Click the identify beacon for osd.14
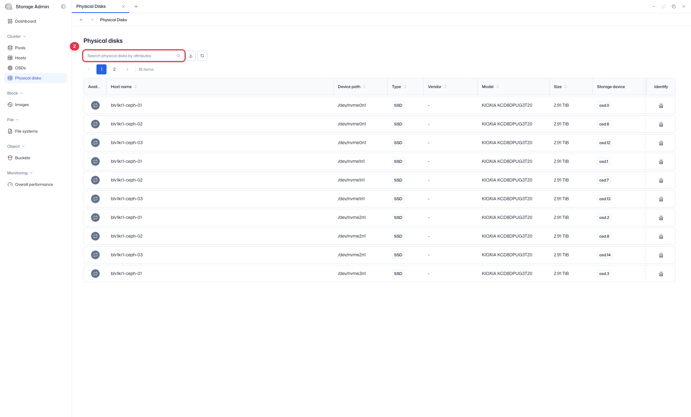Image resolution: width=691 pixels, height=417 pixels. (x=661, y=255)
